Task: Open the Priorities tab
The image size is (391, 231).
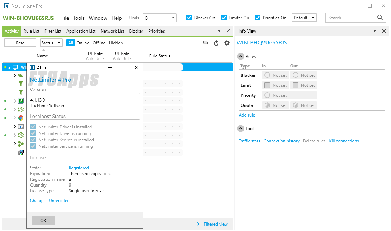Action: (156, 31)
